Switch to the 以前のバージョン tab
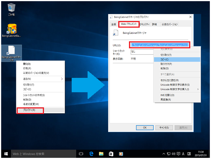Image resolution: width=211 pixels, height=159 pixels. click(x=170, y=24)
